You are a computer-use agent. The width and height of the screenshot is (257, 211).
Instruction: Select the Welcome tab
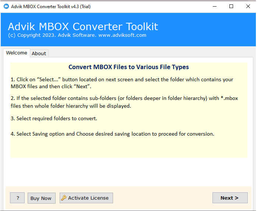(17, 53)
